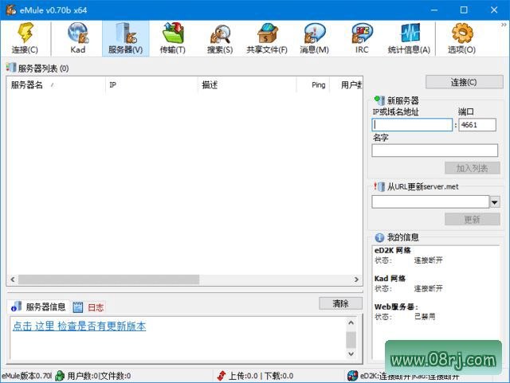Image resolution: width=510 pixels, height=383 pixels.
Task: Click the 连接(C) button on right panel
Action: (x=464, y=82)
